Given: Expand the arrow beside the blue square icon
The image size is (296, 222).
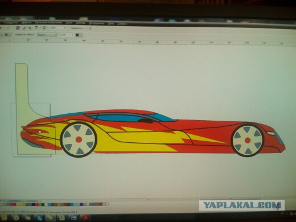Looking at the screenshot, I should (10, 35).
